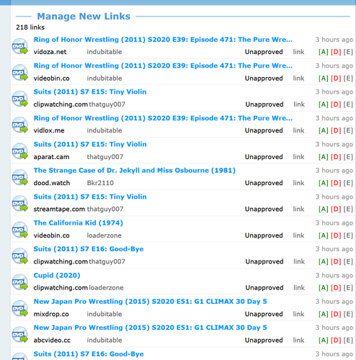The height and width of the screenshot is (360, 356).
Task: Click user loaderzone in Cupid (2020) row
Action: tap(106, 288)
